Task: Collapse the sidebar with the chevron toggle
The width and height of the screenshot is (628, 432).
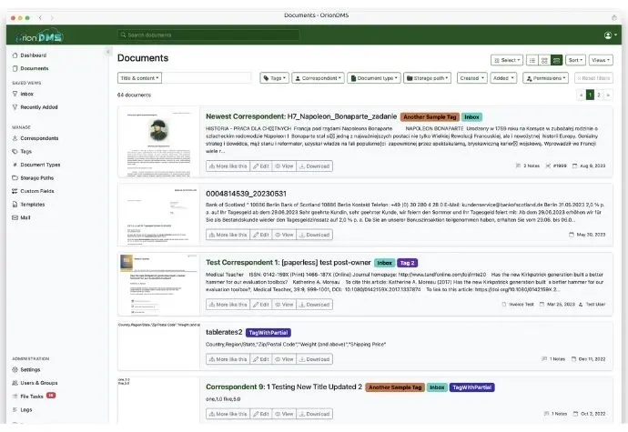Action: pos(107,52)
